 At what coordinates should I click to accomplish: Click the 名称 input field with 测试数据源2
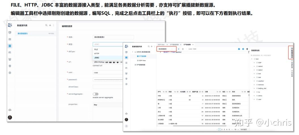coord(113,37)
